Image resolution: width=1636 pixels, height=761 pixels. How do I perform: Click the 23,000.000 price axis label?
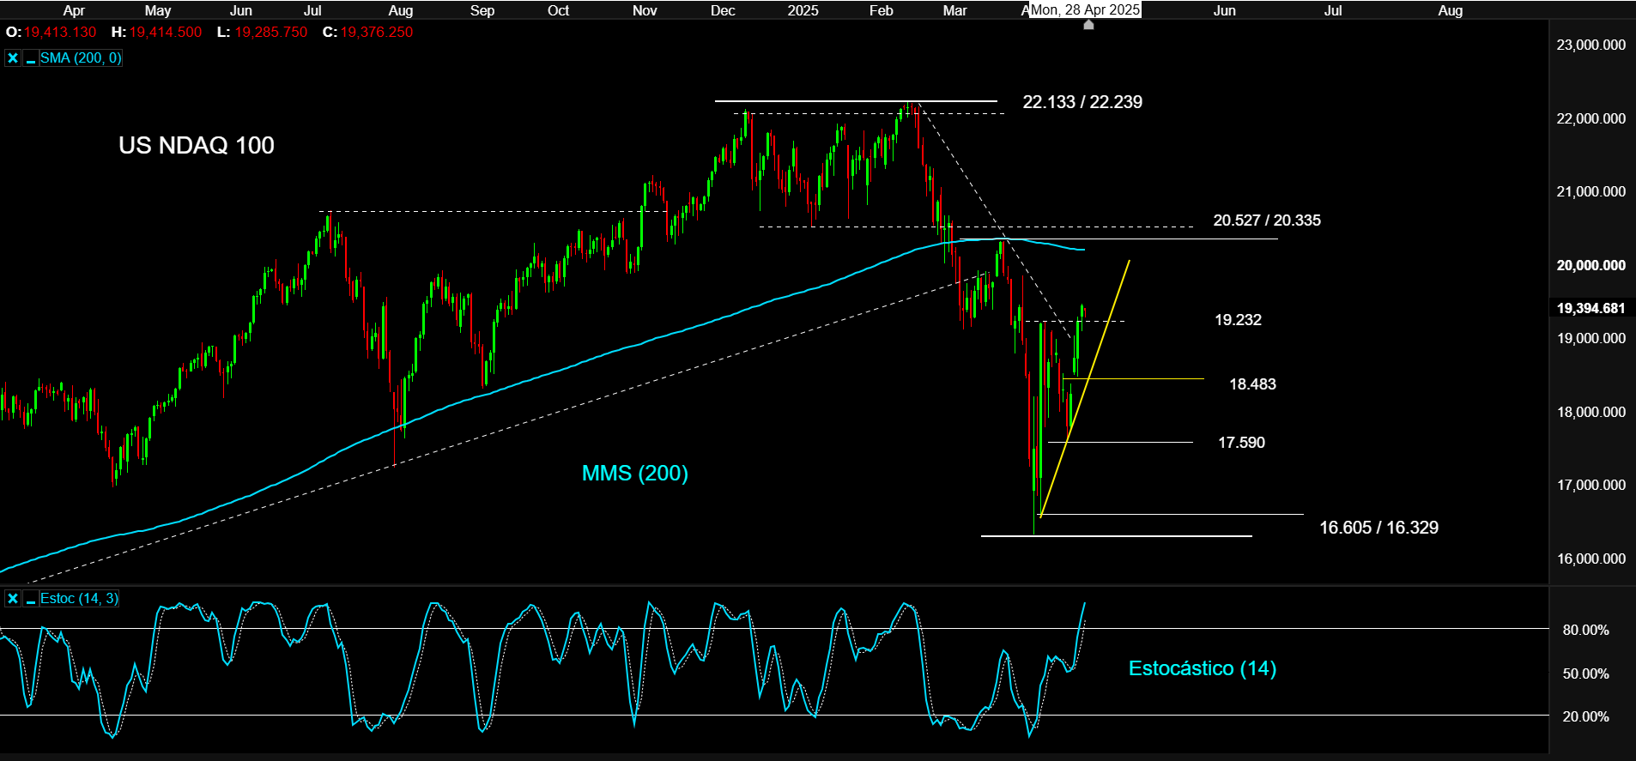(x=1591, y=45)
